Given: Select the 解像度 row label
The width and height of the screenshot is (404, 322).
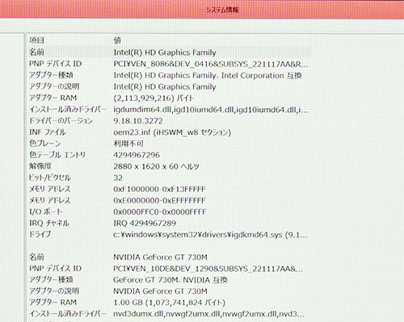Looking at the screenshot, I should pyautogui.click(x=40, y=166).
